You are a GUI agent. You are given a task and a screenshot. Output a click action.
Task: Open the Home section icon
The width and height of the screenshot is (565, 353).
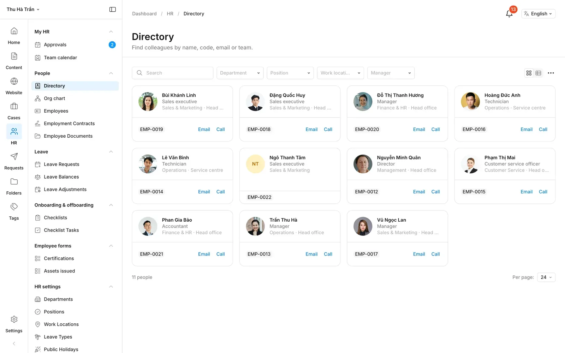coord(14,31)
